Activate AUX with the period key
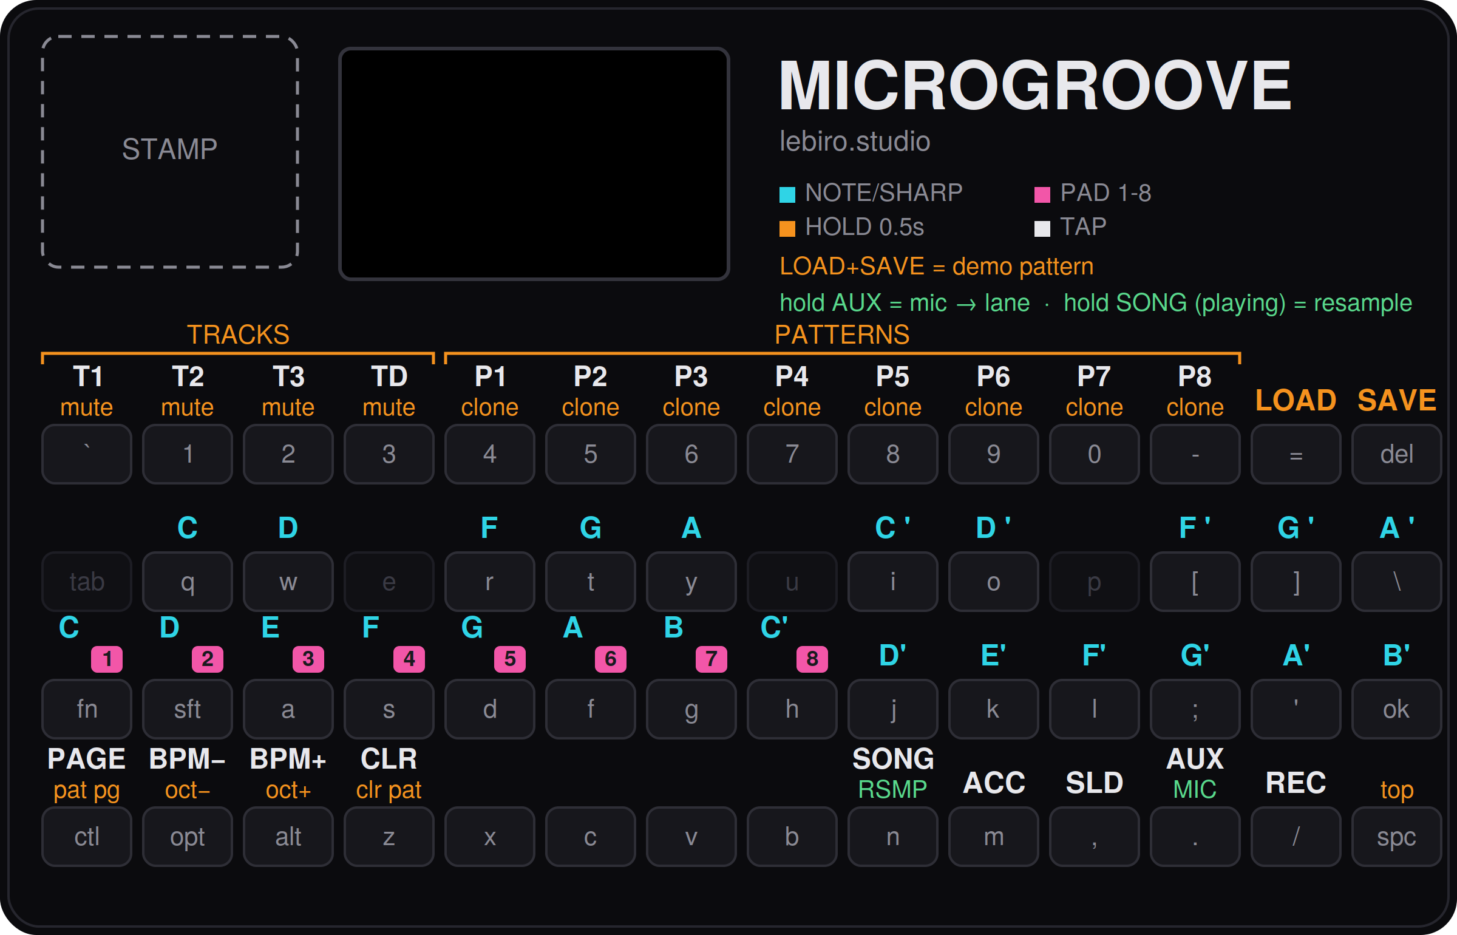The height and width of the screenshot is (935, 1457). (x=1195, y=837)
